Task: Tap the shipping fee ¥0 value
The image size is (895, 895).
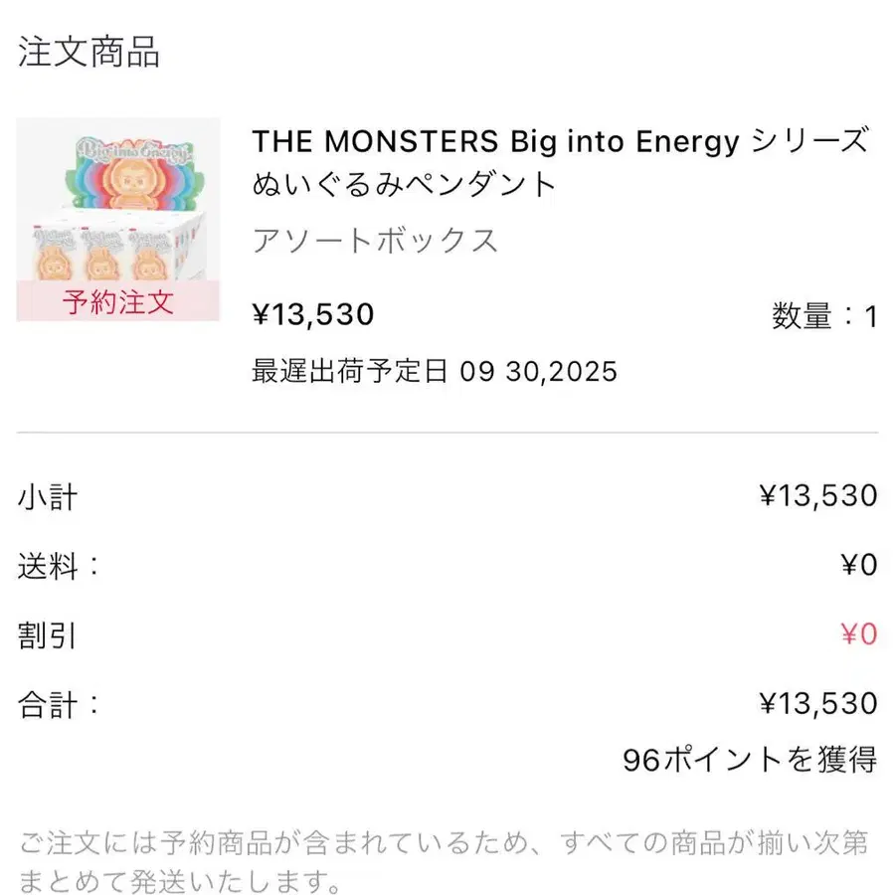Action: point(859,565)
